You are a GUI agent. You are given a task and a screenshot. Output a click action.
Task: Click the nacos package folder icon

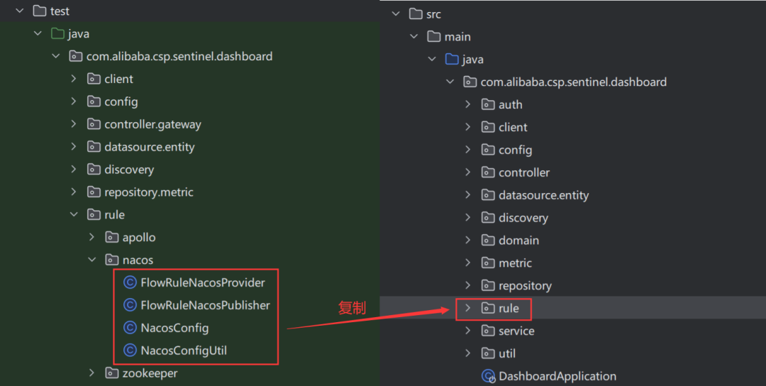[x=112, y=260]
